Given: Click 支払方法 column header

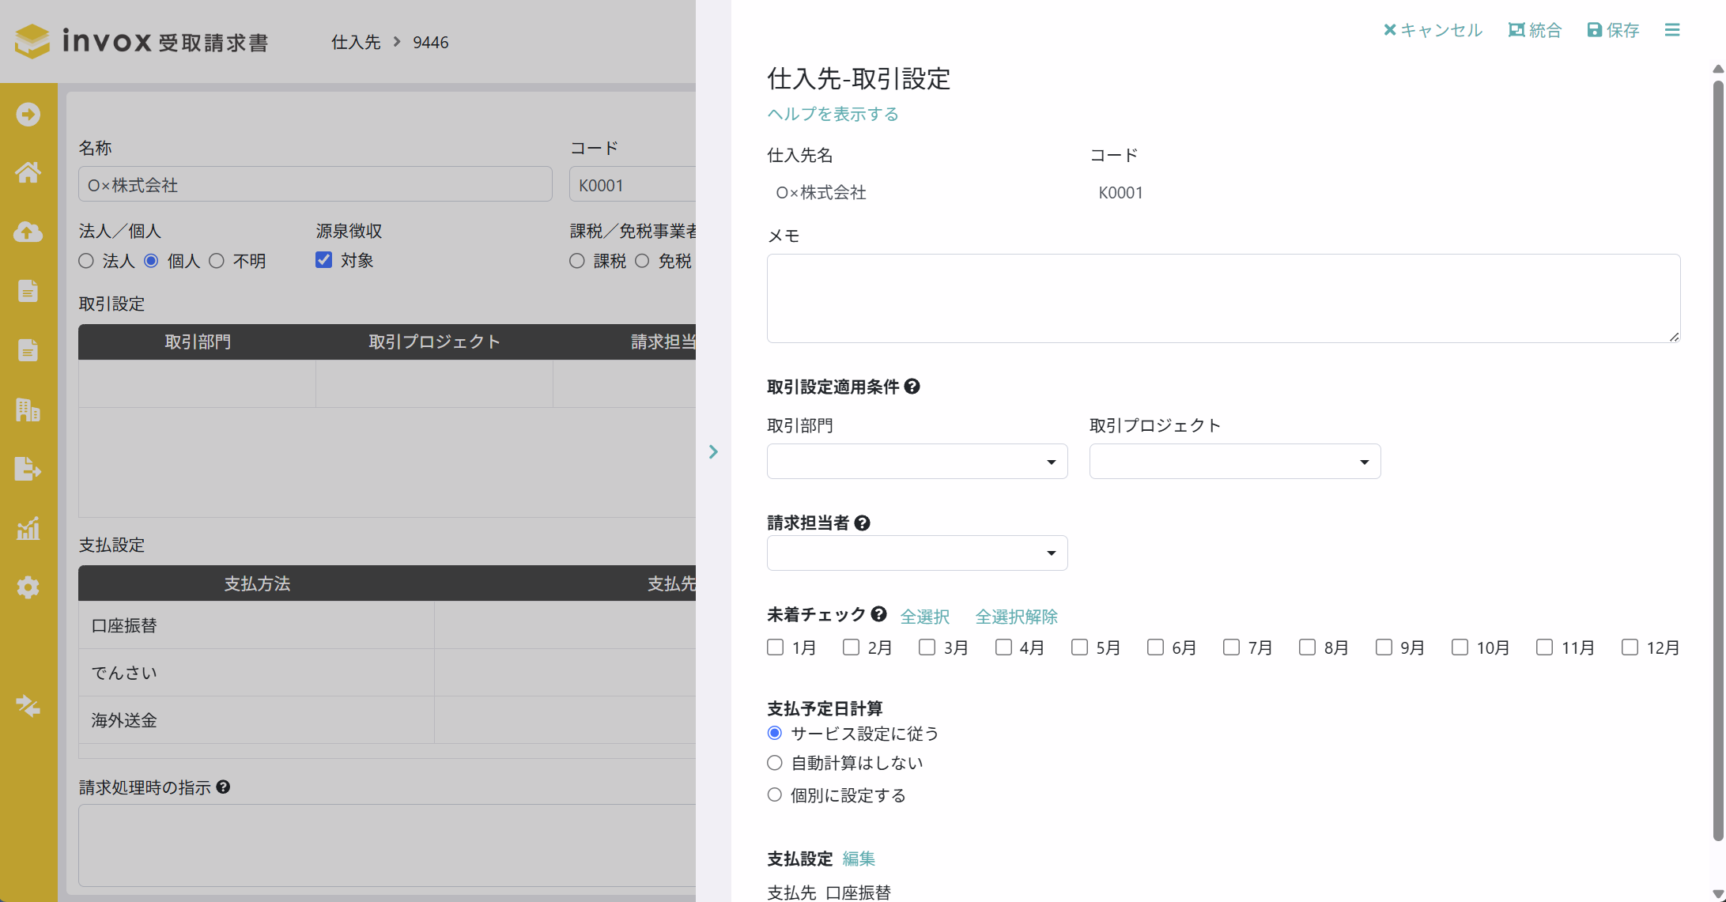Looking at the screenshot, I should 257,583.
